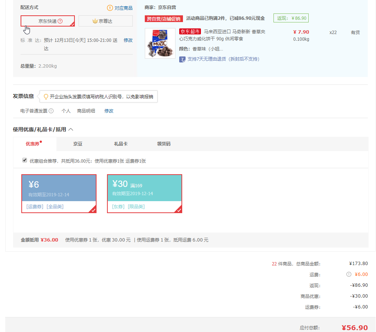Click the 7-day return badge icon
The image size is (376, 332).
point(182,59)
